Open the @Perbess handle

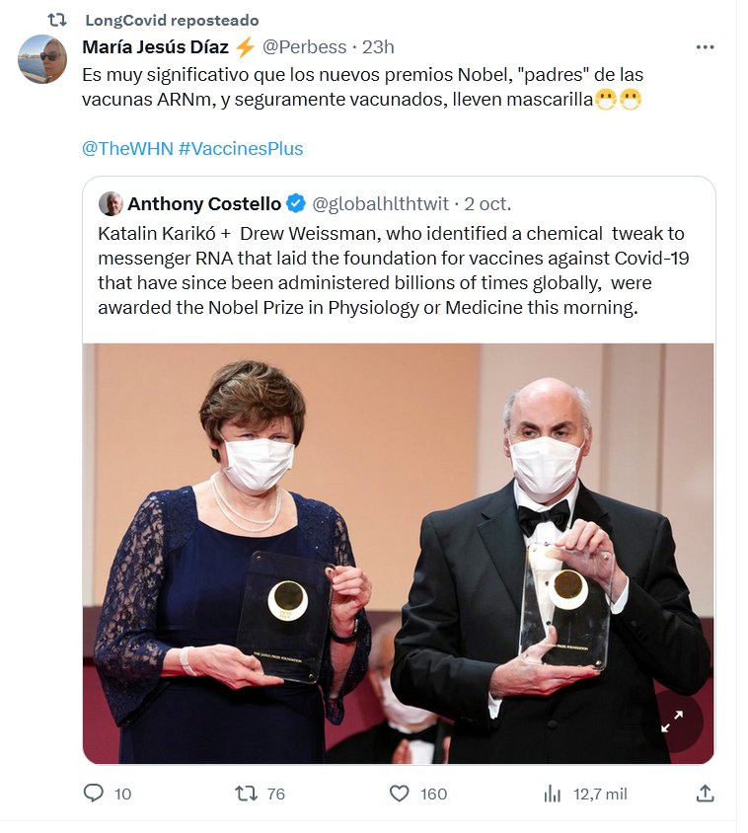click(304, 46)
